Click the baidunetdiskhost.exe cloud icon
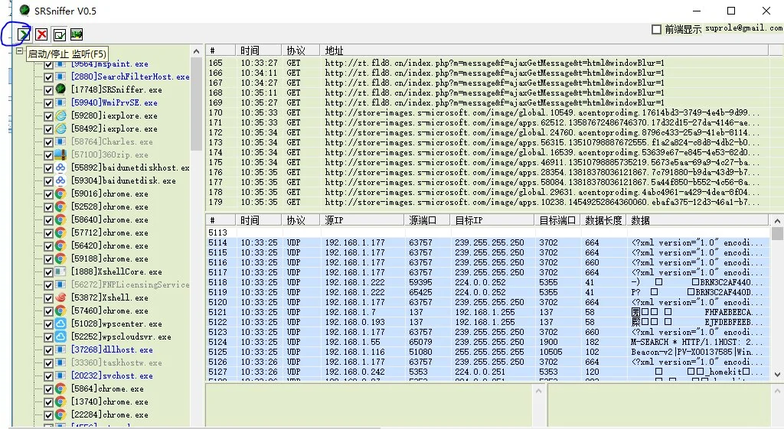 (60, 167)
